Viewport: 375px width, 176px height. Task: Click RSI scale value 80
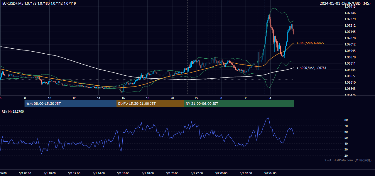pyautogui.click(x=346, y=120)
